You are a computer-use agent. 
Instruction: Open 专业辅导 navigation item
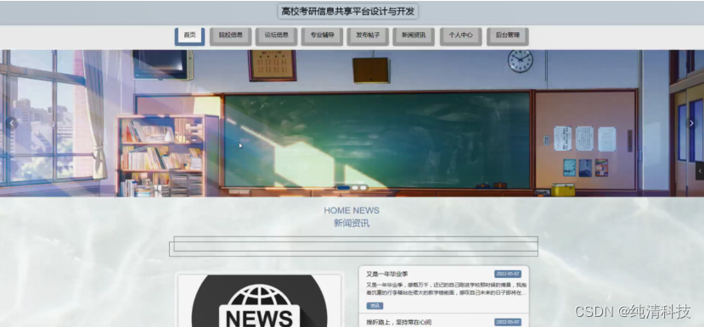[x=322, y=36]
